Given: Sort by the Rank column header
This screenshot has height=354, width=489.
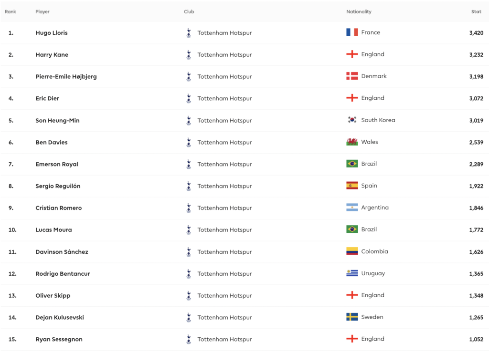Looking at the screenshot, I should click(x=11, y=12).
